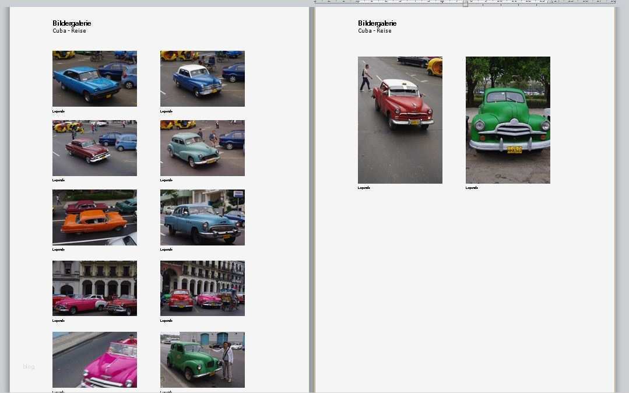Click the indent marker on horizontal ruler

465,3
